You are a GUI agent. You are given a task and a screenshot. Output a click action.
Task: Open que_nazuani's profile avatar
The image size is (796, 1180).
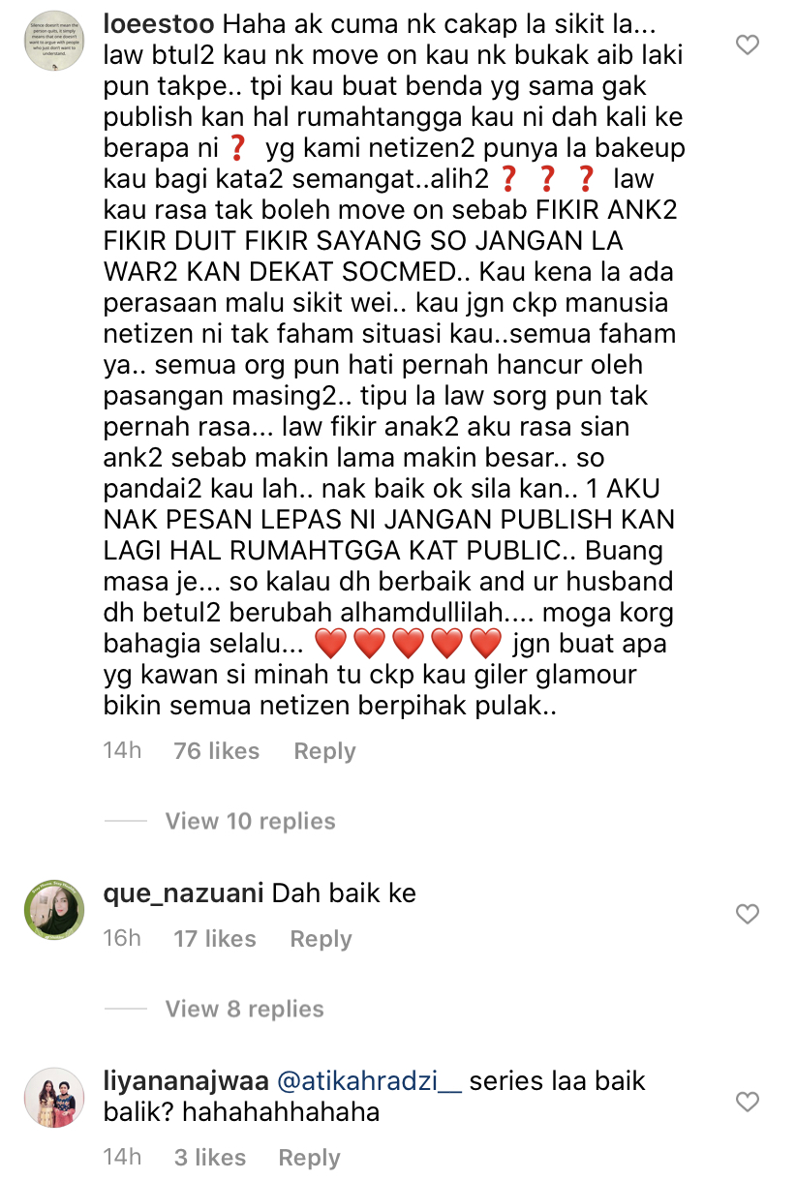[x=54, y=909]
